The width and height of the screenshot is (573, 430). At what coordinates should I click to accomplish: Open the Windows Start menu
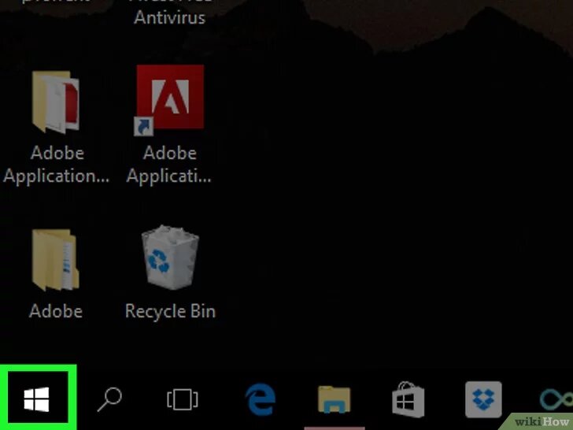pos(38,398)
